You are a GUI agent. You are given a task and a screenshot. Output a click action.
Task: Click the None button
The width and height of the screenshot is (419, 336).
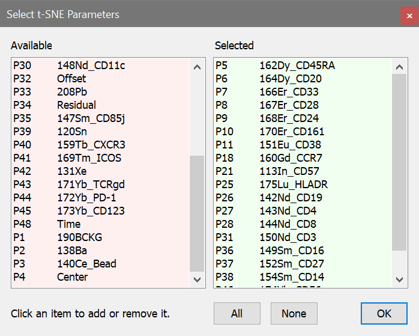pos(294,313)
